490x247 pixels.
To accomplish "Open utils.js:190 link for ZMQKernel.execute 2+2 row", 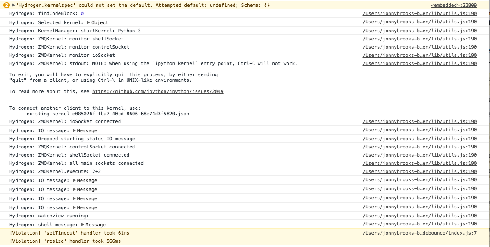I will pyautogui.click(x=420, y=171).
